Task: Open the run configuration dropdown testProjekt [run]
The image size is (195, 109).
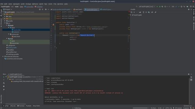Action: pyautogui.click(x=147, y=7)
